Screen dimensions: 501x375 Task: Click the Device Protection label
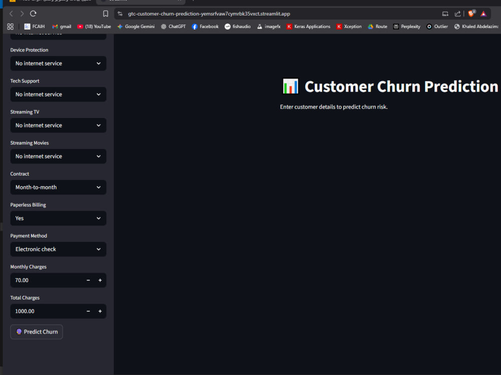(29, 49)
